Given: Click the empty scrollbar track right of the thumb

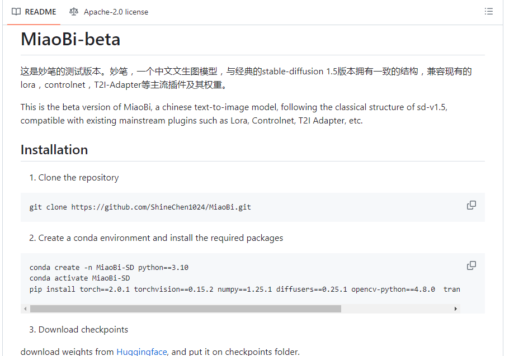Looking at the screenshot, I should (396, 308).
